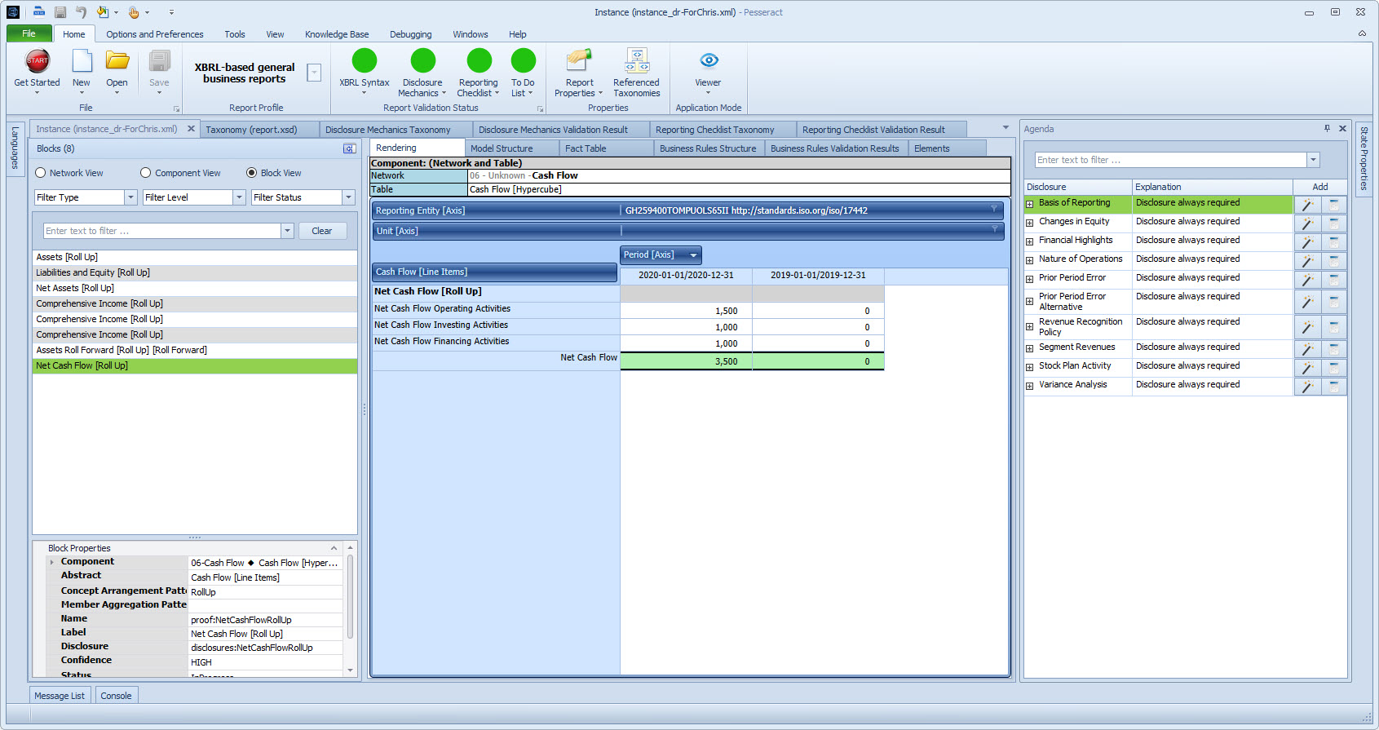
Task: Click the Get Started red start icon
Action: [x=38, y=61]
